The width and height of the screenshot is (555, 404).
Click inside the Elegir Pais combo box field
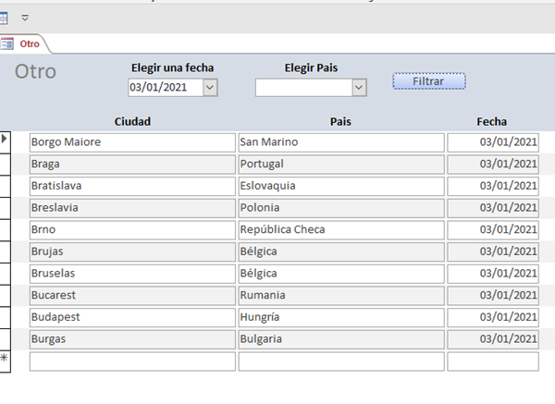coord(303,87)
